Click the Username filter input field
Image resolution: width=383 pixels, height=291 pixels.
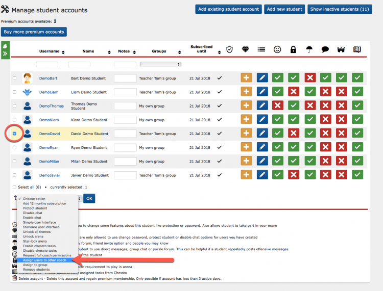(x=47, y=64)
